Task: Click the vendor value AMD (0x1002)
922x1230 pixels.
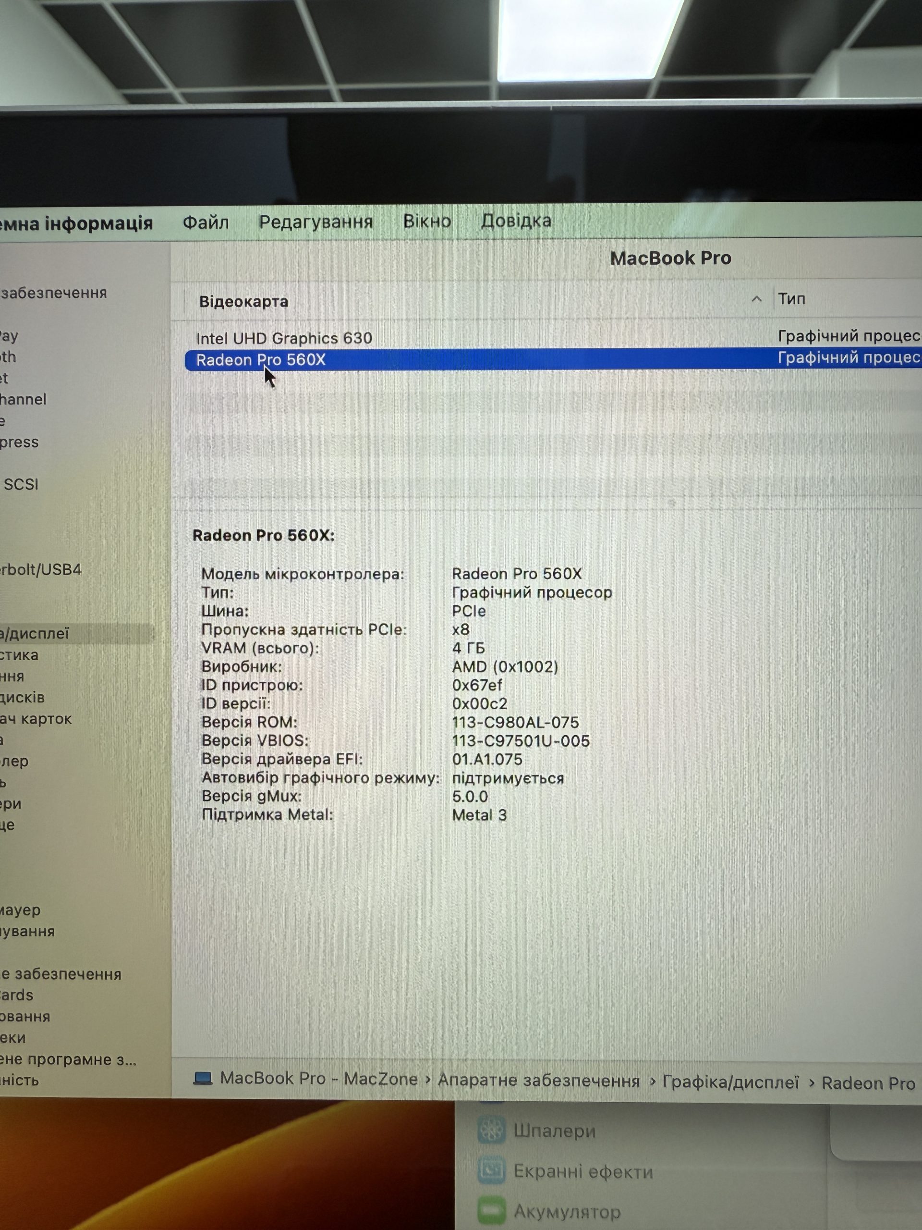Action: coord(505,666)
